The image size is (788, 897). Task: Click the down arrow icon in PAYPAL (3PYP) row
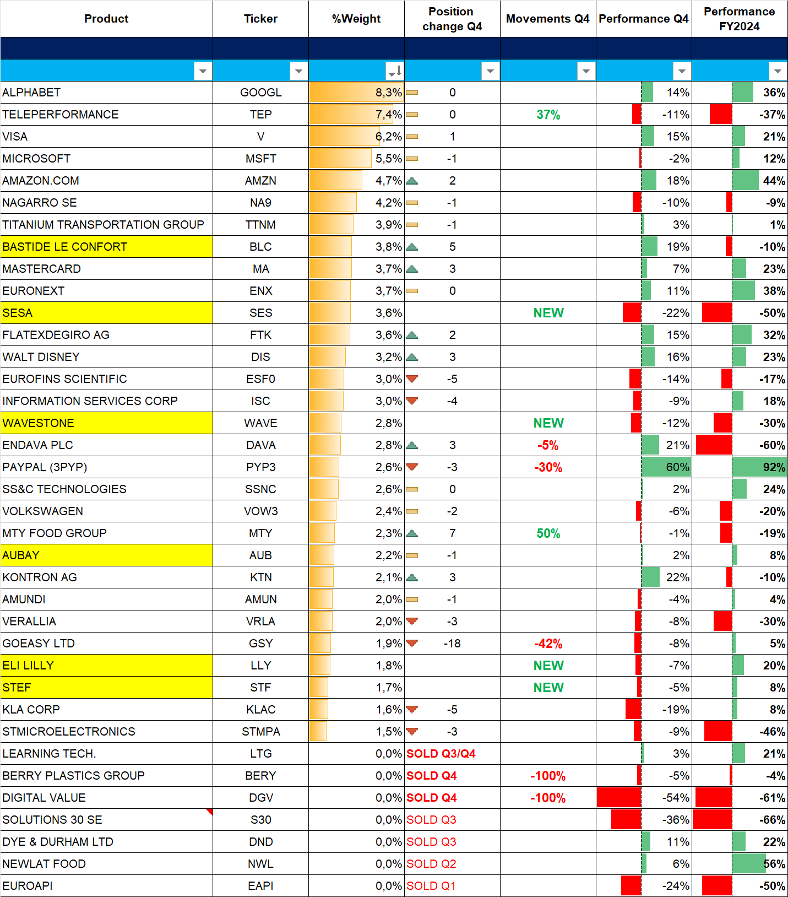[412, 467]
